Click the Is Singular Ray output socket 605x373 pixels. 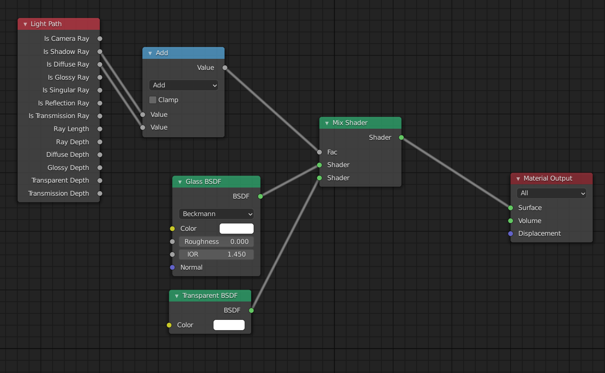coord(100,90)
